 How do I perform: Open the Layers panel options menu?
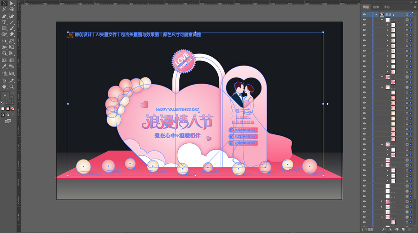pos(415,7)
